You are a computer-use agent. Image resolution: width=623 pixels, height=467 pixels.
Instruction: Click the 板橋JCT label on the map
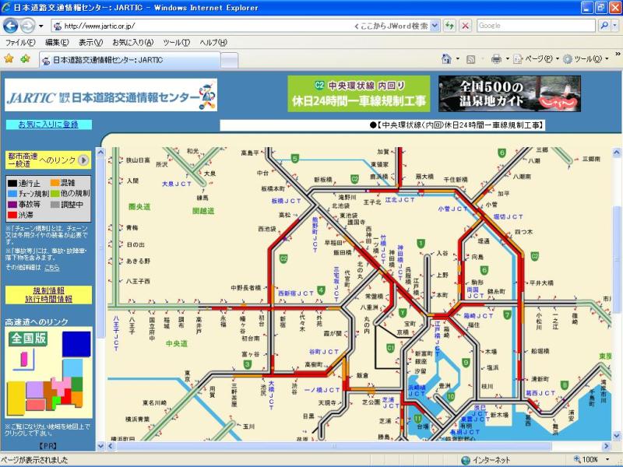tap(286, 201)
